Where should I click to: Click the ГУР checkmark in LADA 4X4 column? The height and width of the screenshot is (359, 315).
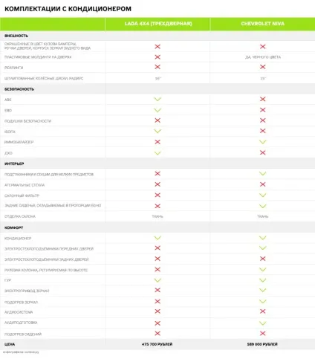(157, 280)
